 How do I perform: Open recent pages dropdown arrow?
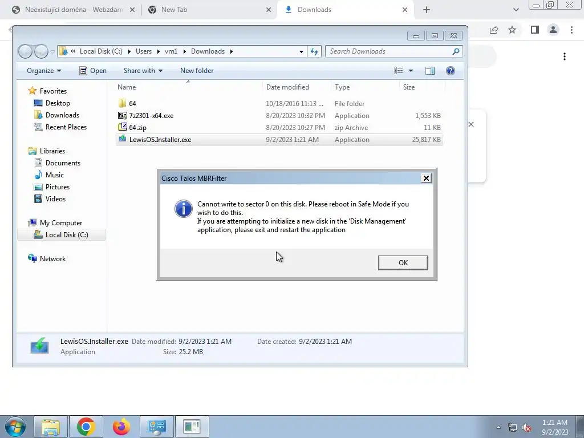pyautogui.click(x=52, y=52)
